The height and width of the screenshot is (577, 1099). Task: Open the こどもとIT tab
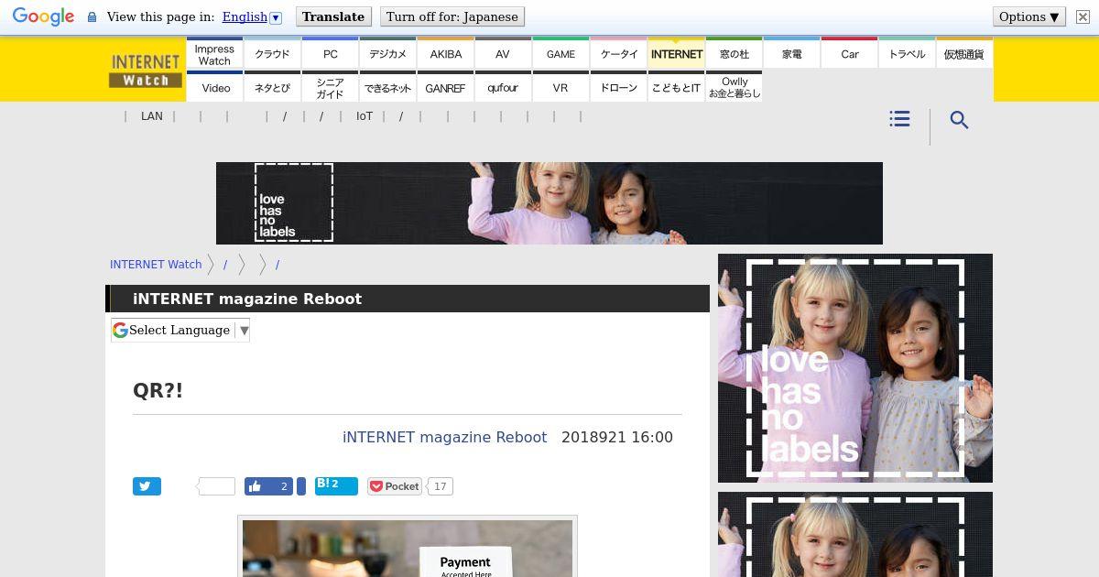676,88
